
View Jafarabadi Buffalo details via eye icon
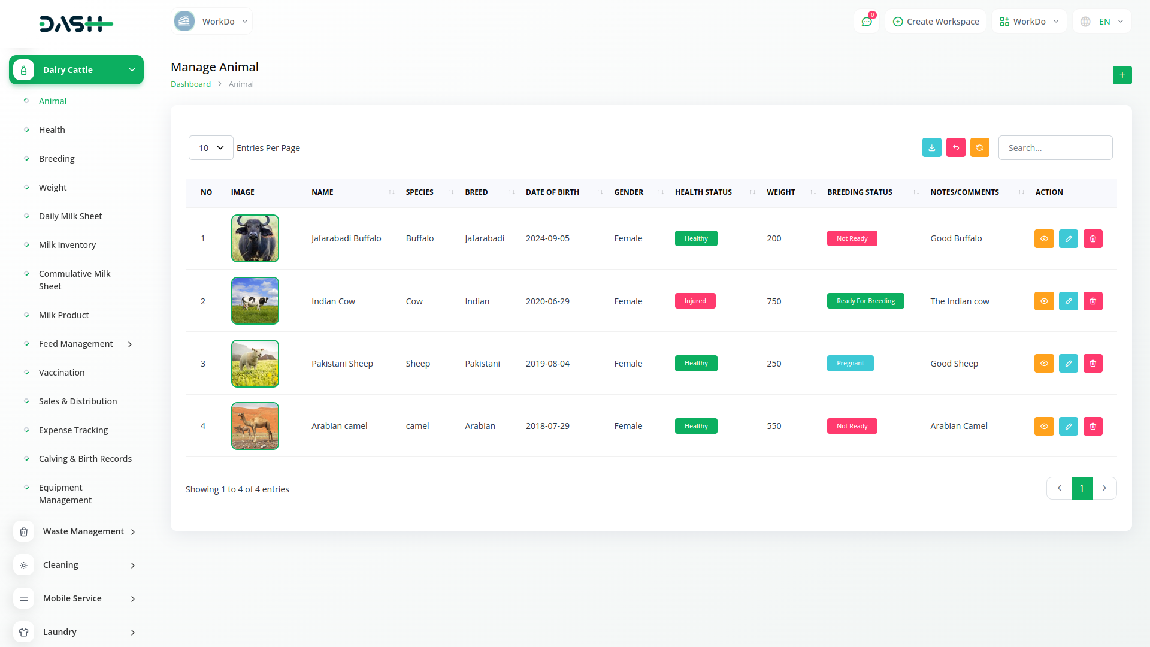point(1043,239)
